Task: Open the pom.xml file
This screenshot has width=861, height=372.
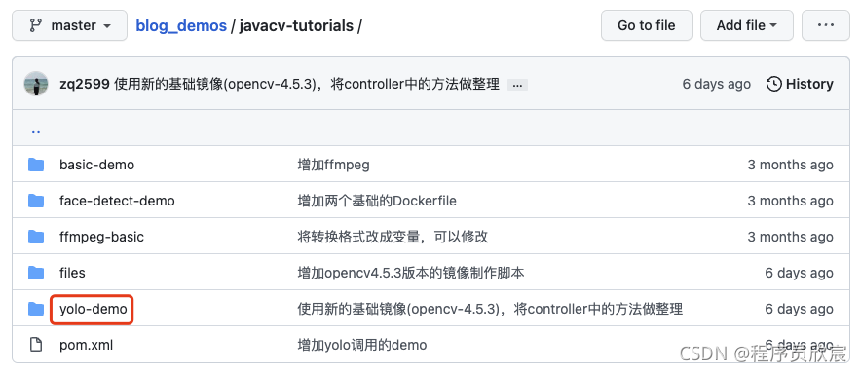Action: (x=87, y=345)
